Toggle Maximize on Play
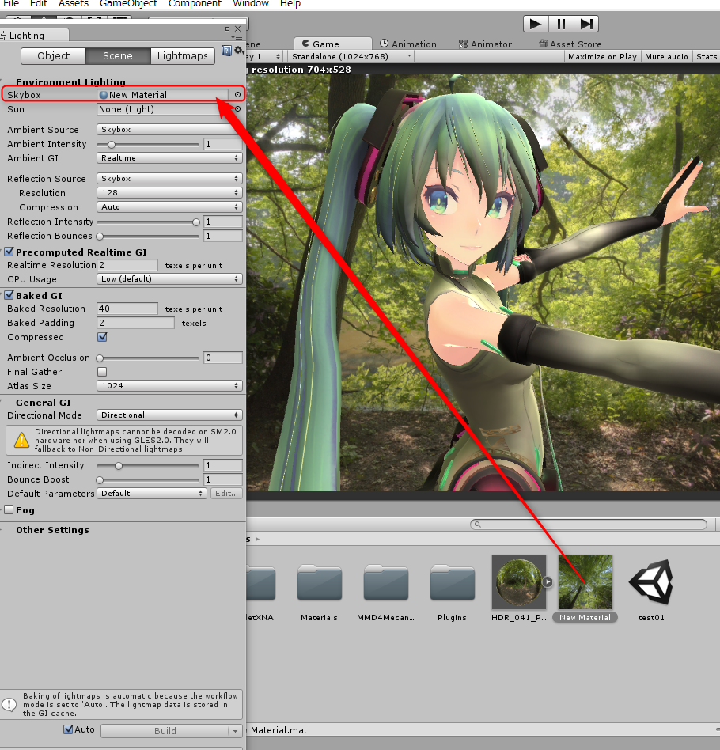 [602, 56]
